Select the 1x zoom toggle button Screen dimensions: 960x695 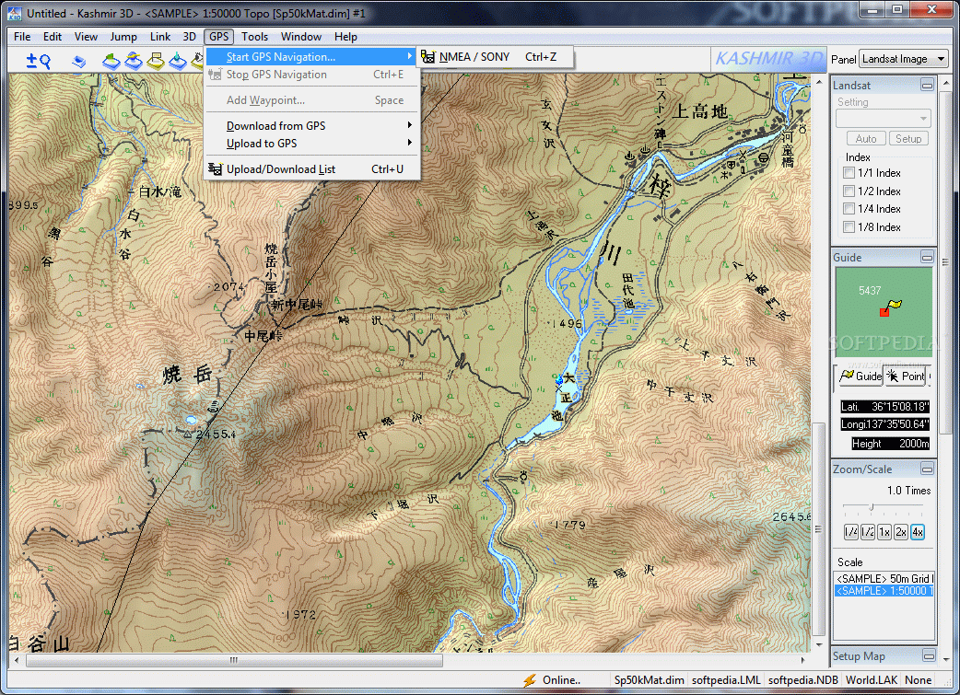(x=884, y=532)
